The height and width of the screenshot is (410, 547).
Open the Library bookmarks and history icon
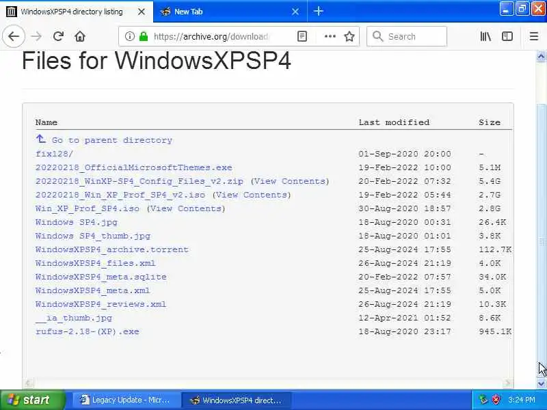coord(485,36)
